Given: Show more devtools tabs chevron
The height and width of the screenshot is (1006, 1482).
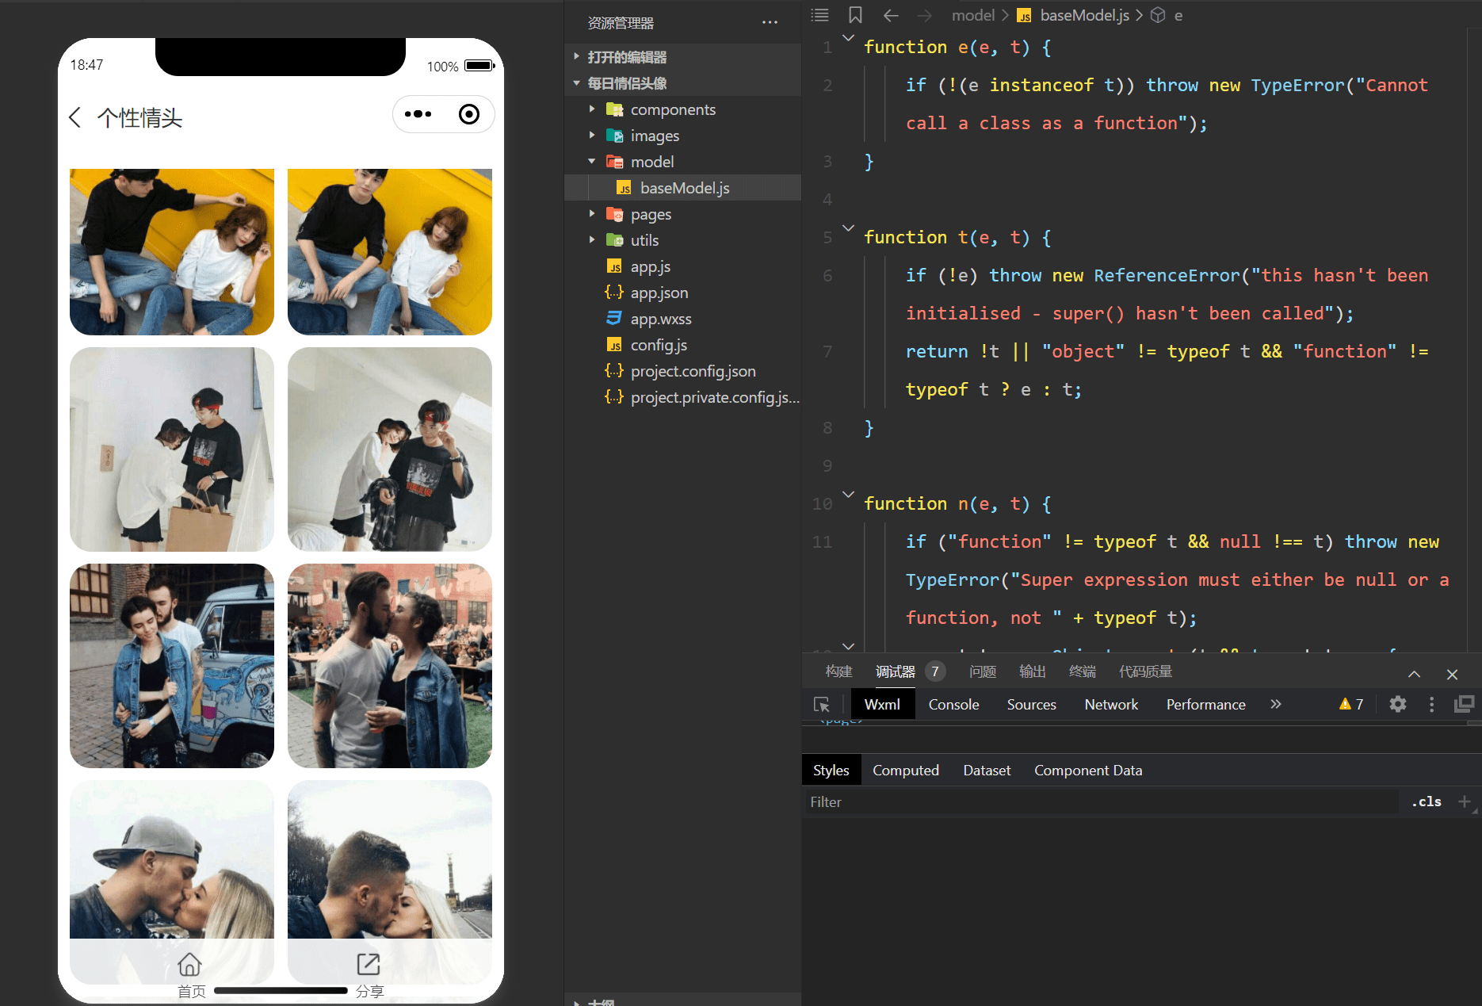Looking at the screenshot, I should pos(1275,704).
